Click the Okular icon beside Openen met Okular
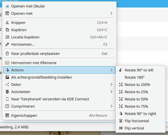Image resolution: width=168 pixels, height=135 pixels. 7,6
